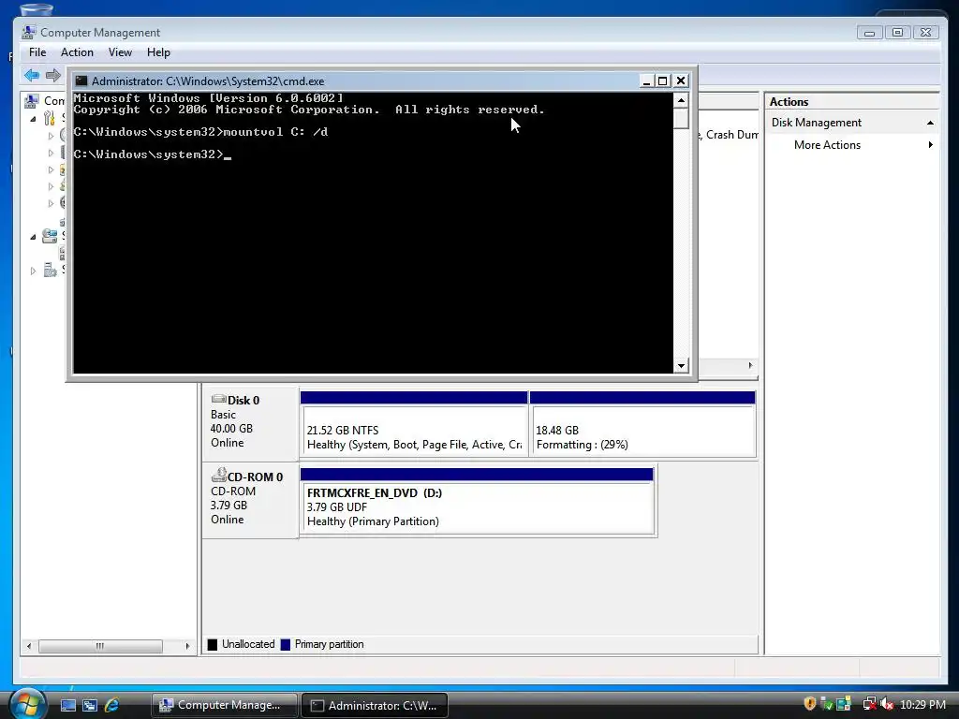Click the 10:29 PM taskbar clock
Screen dimensions: 959x719
(x=922, y=704)
